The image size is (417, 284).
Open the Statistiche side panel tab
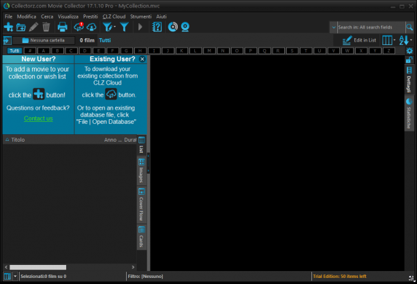tap(409, 114)
